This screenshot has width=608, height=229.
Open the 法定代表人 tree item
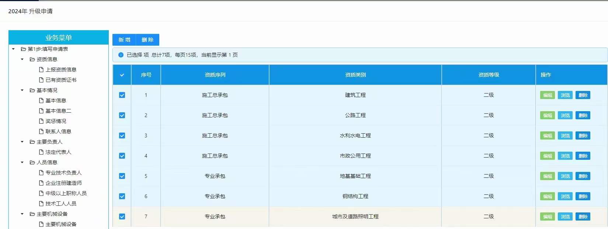point(55,152)
